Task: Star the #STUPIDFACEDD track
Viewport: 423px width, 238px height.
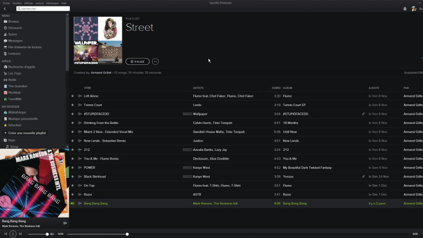Action: (72, 114)
